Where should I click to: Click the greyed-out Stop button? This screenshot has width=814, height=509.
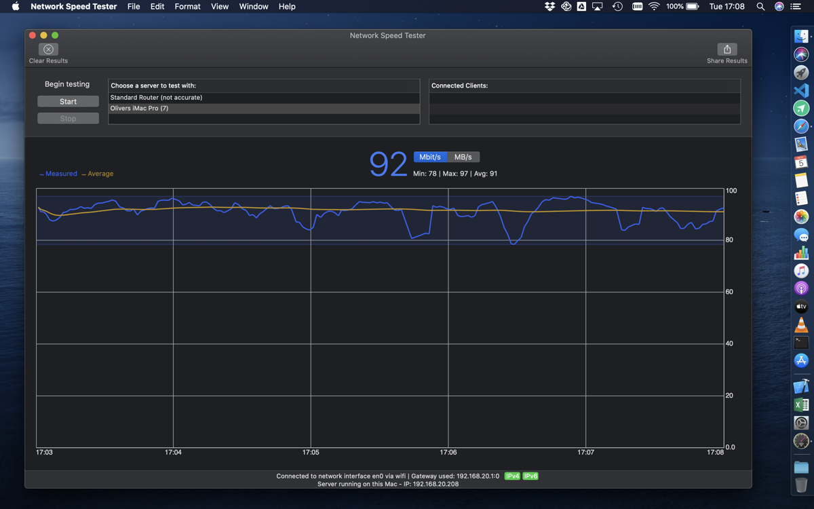68,119
